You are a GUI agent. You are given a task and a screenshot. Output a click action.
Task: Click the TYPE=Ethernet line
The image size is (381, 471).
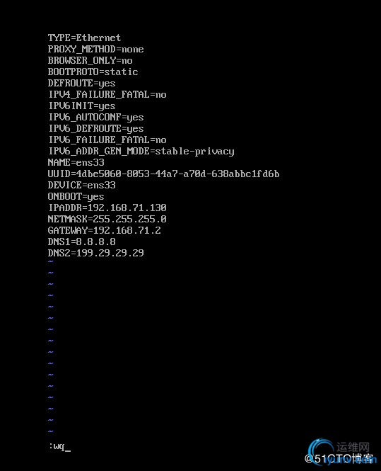84,38
